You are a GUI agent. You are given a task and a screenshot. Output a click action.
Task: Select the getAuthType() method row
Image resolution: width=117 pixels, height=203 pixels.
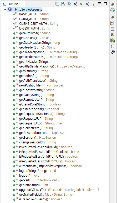pyautogui.click(x=32, y=33)
